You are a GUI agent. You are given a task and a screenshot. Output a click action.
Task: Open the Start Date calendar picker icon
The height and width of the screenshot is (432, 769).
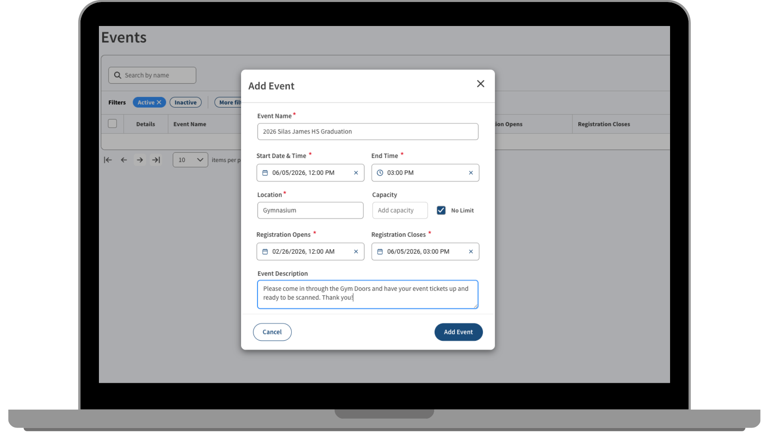click(x=265, y=173)
